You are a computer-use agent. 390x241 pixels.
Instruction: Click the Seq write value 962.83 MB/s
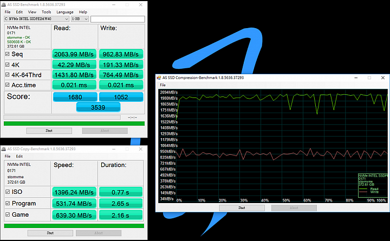click(x=121, y=54)
